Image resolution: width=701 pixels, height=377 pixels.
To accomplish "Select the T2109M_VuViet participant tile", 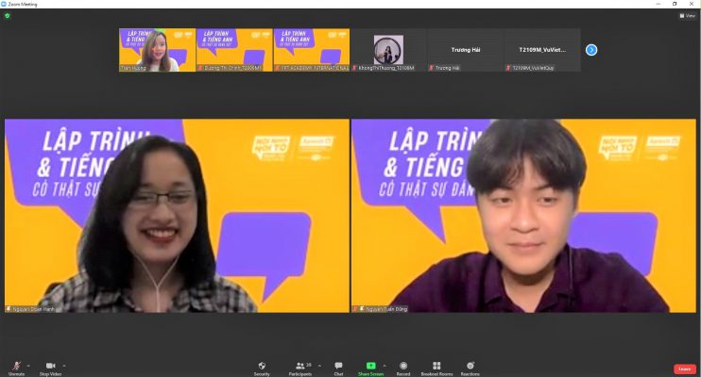I will [x=542, y=49].
